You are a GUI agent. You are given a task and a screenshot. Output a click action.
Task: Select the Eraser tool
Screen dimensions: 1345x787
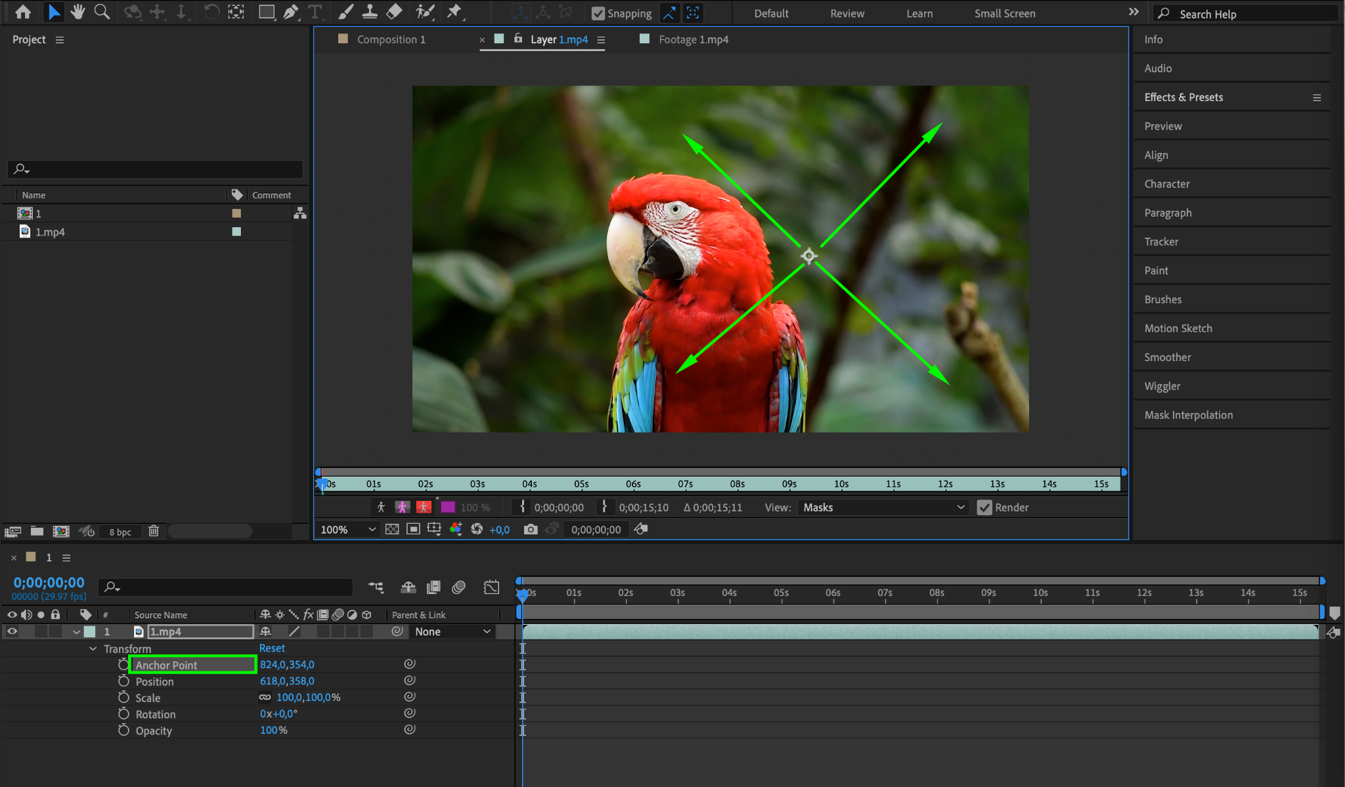tap(395, 12)
